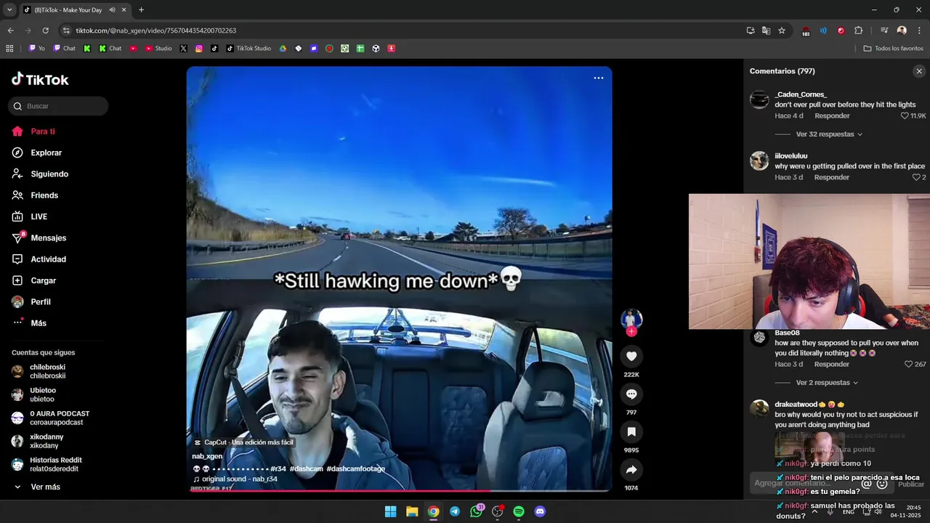Viewport: 930px width, 523px height.
Task: Like _Caden_Cornes_'s comment
Action: [905, 115]
